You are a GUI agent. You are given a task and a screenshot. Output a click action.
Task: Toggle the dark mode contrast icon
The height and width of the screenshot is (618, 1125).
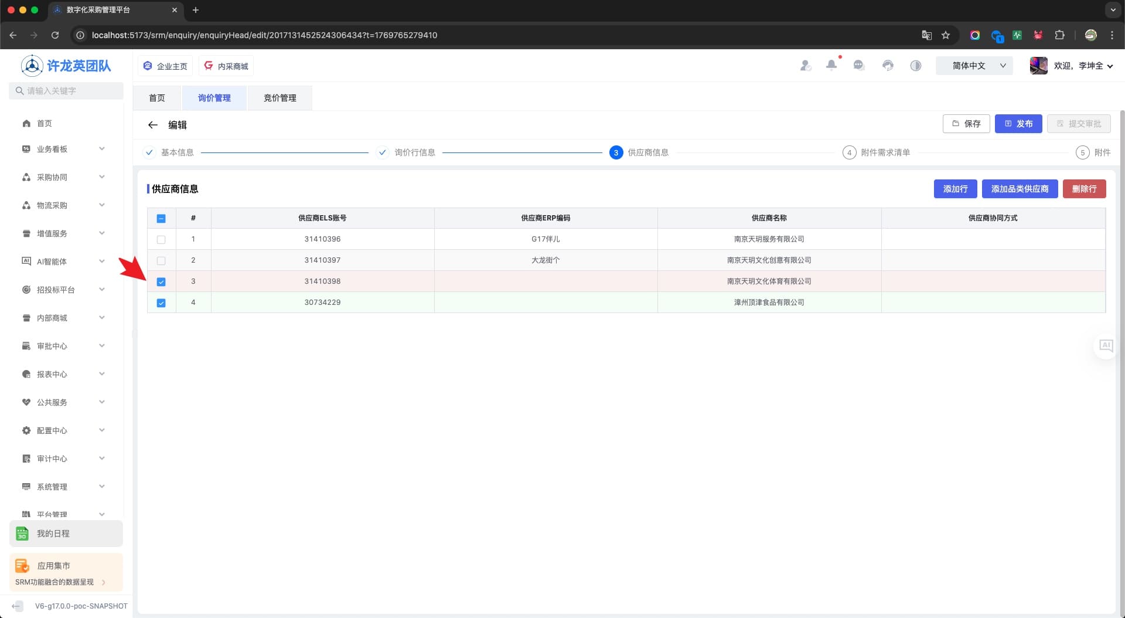point(915,66)
